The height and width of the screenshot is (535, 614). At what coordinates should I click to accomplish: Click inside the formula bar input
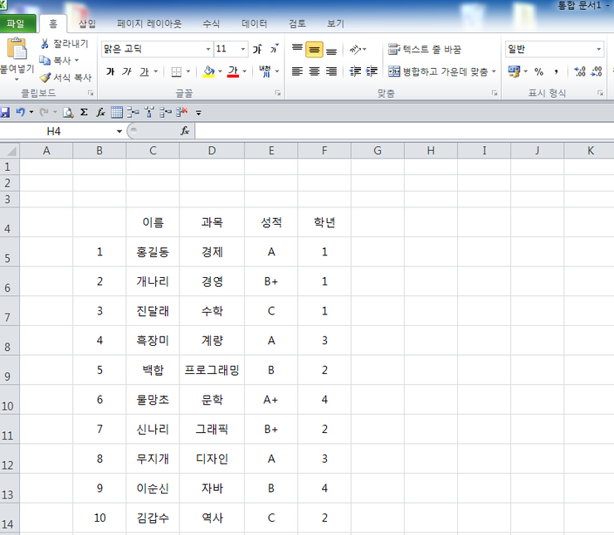tap(405, 131)
